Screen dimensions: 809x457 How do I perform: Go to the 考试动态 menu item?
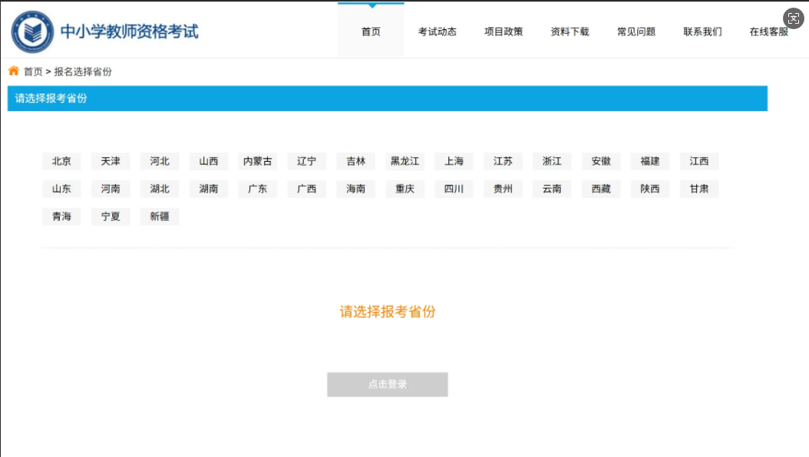click(x=437, y=31)
